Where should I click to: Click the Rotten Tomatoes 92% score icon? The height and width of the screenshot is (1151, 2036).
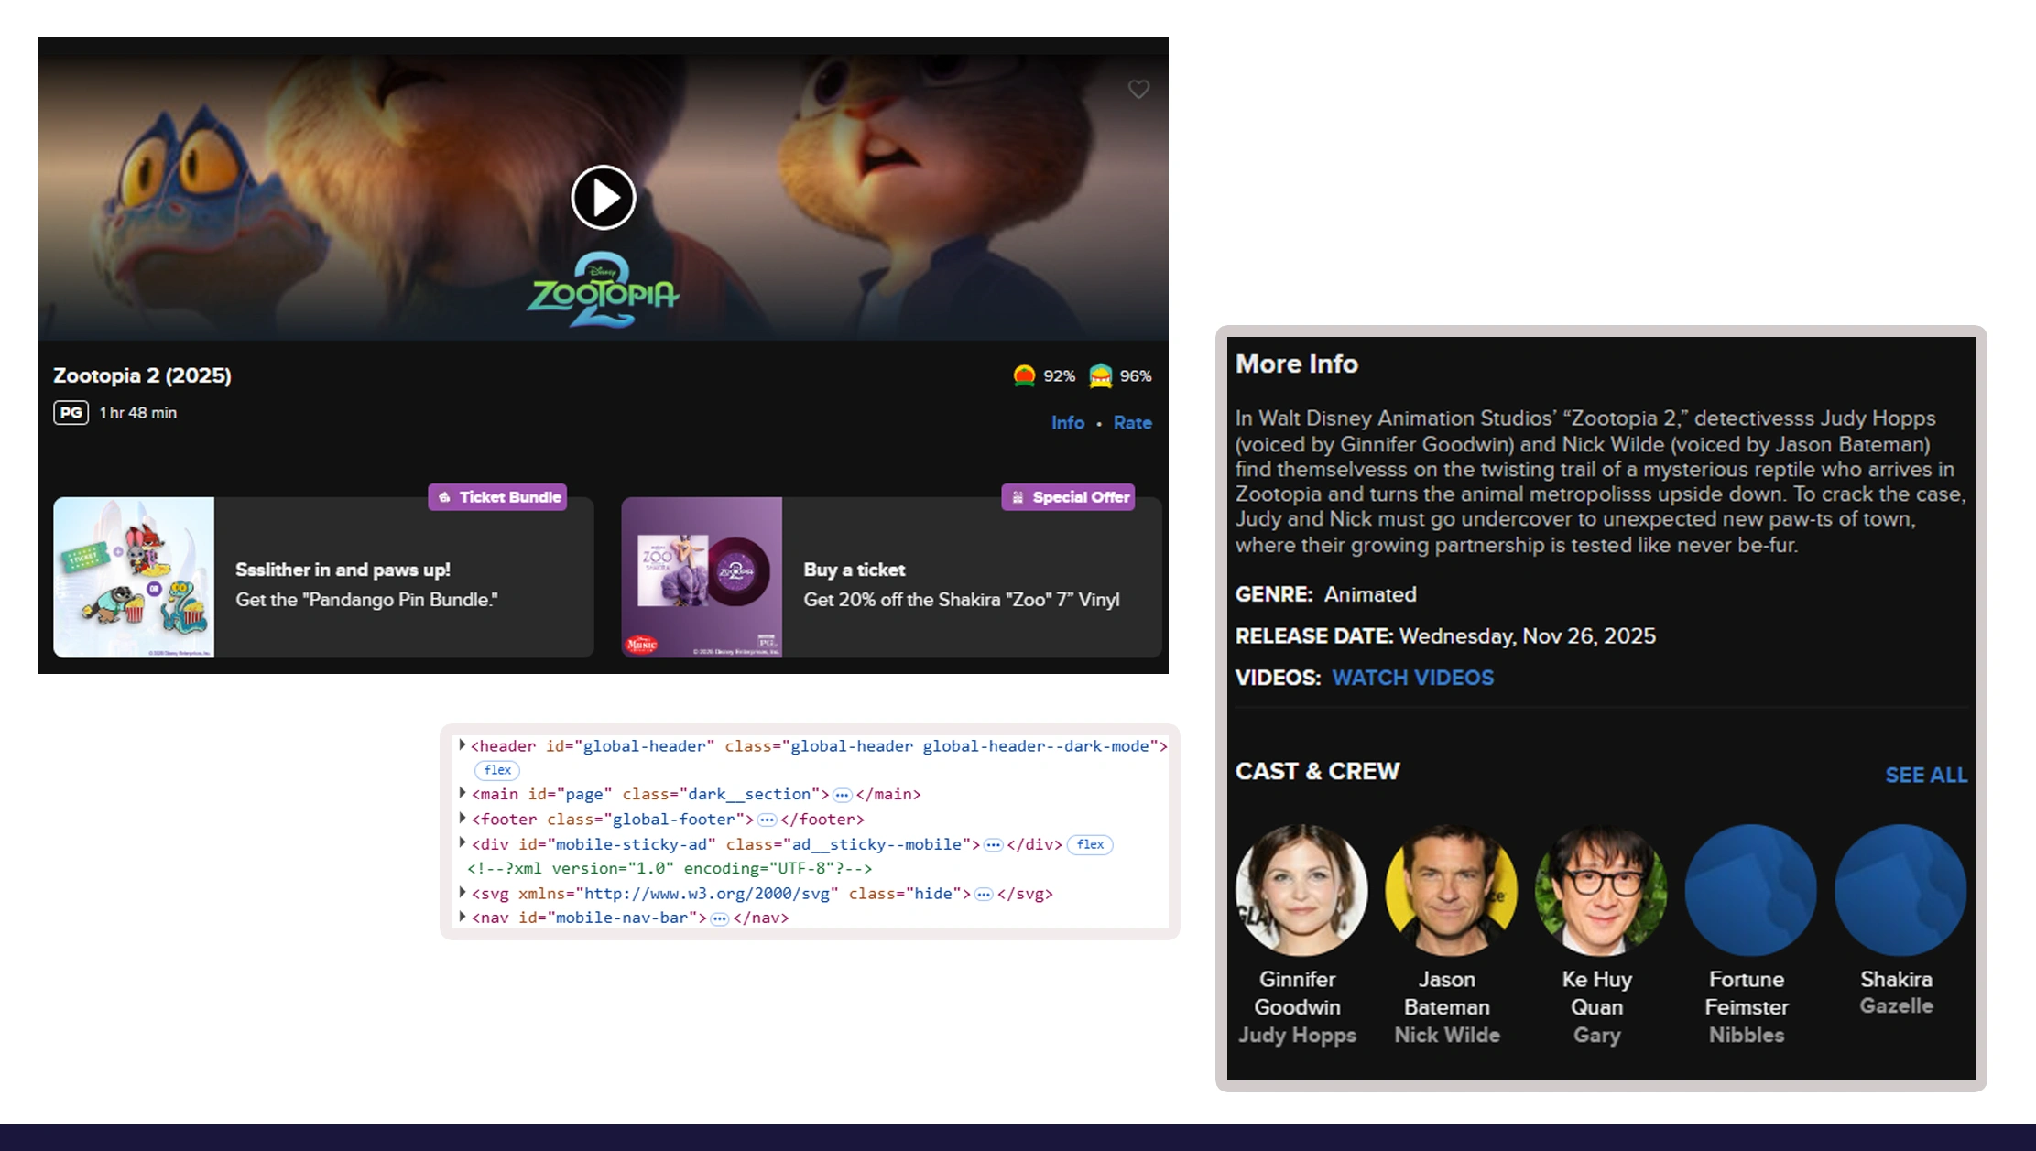click(1024, 375)
